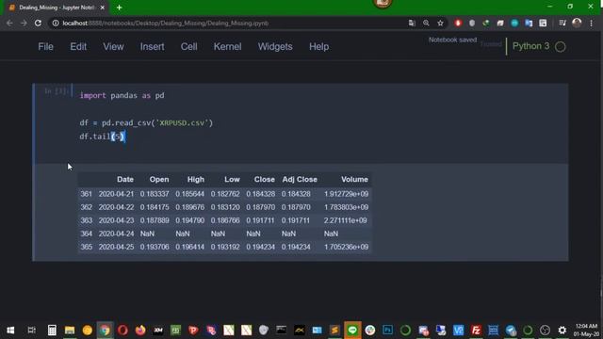Open the File menu
Screen dimensions: 603x339
pos(45,46)
